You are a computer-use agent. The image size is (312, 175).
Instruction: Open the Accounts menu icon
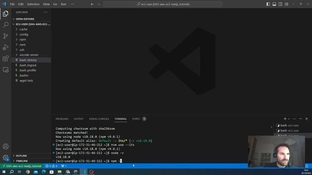[5, 146]
